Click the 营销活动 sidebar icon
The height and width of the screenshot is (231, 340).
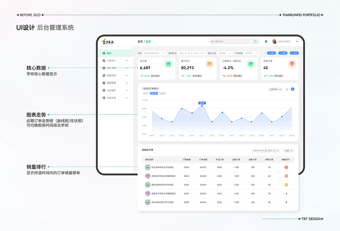[104, 75]
